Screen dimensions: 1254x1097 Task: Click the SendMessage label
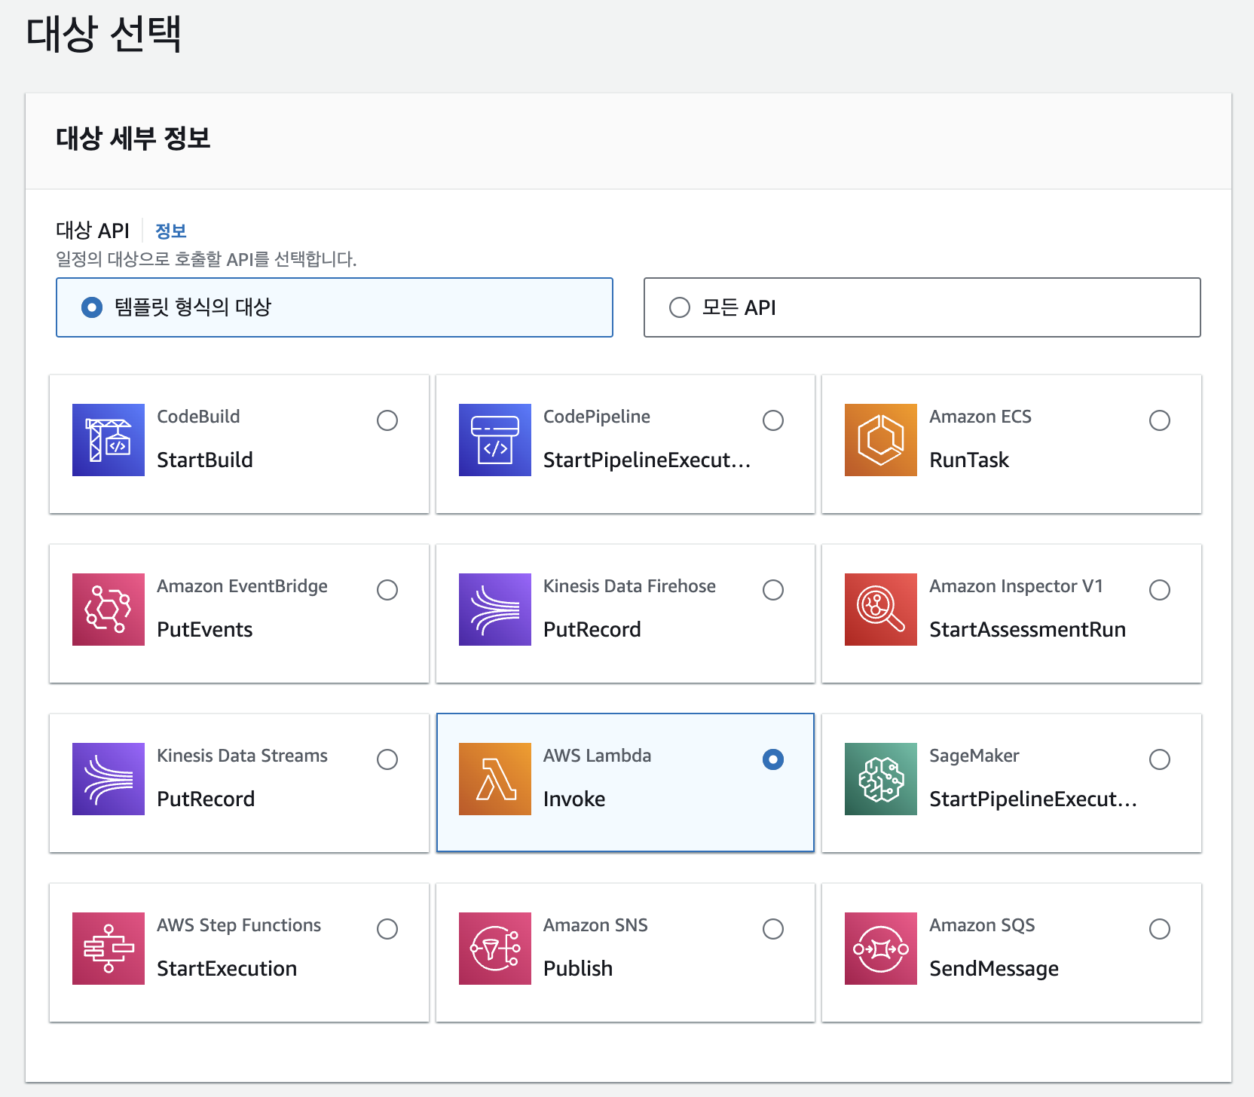(994, 968)
